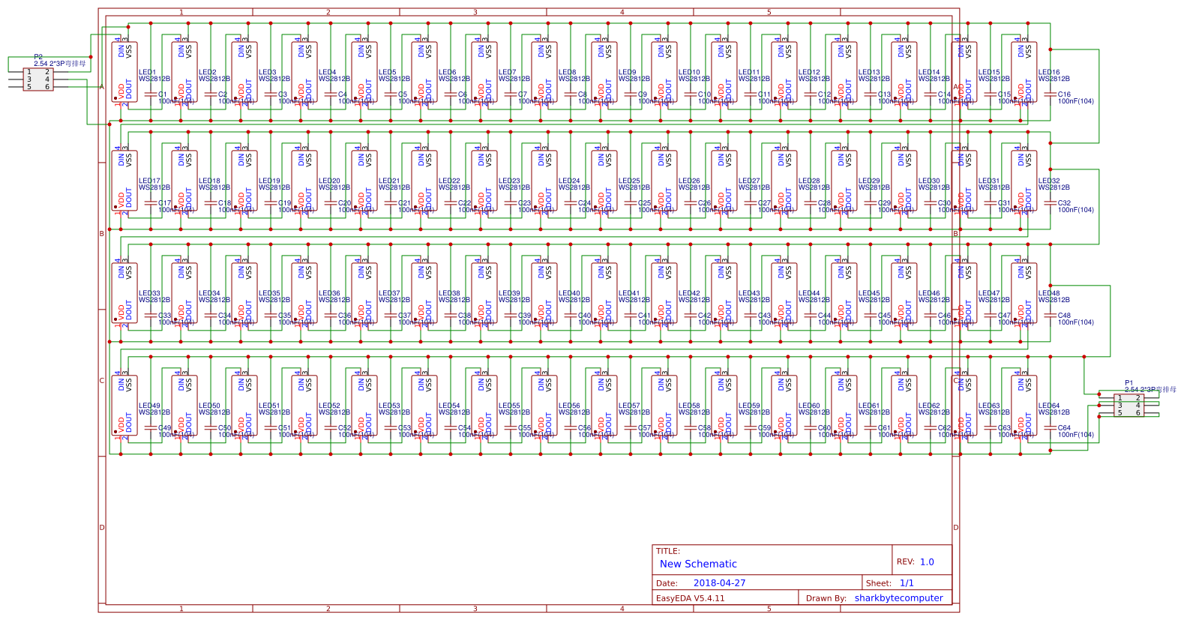Click the Sheet 1/1 value
The height and width of the screenshot is (620, 1184).
pos(907,583)
